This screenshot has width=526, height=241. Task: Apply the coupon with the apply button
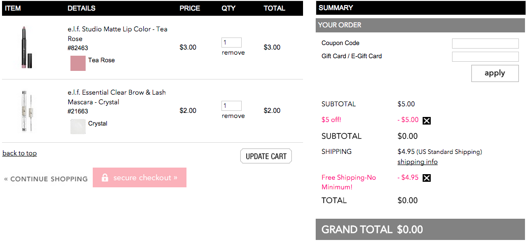pos(495,73)
